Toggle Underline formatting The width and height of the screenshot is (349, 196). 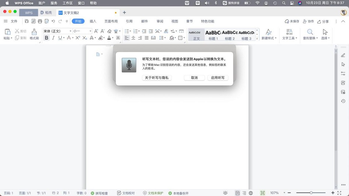[x=60, y=38]
